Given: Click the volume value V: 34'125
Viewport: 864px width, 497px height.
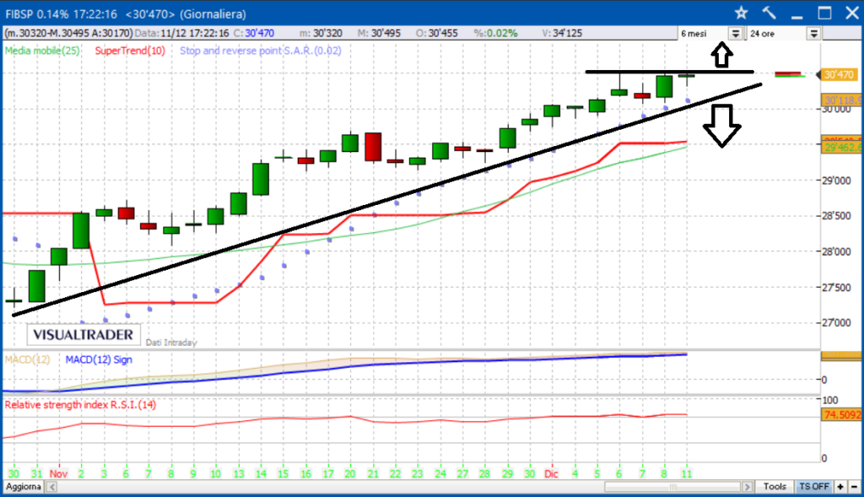Looking at the screenshot, I should pyautogui.click(x=562, y=33).
